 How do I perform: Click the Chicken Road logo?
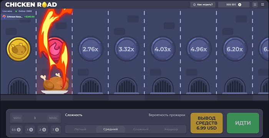coord(31,5)
